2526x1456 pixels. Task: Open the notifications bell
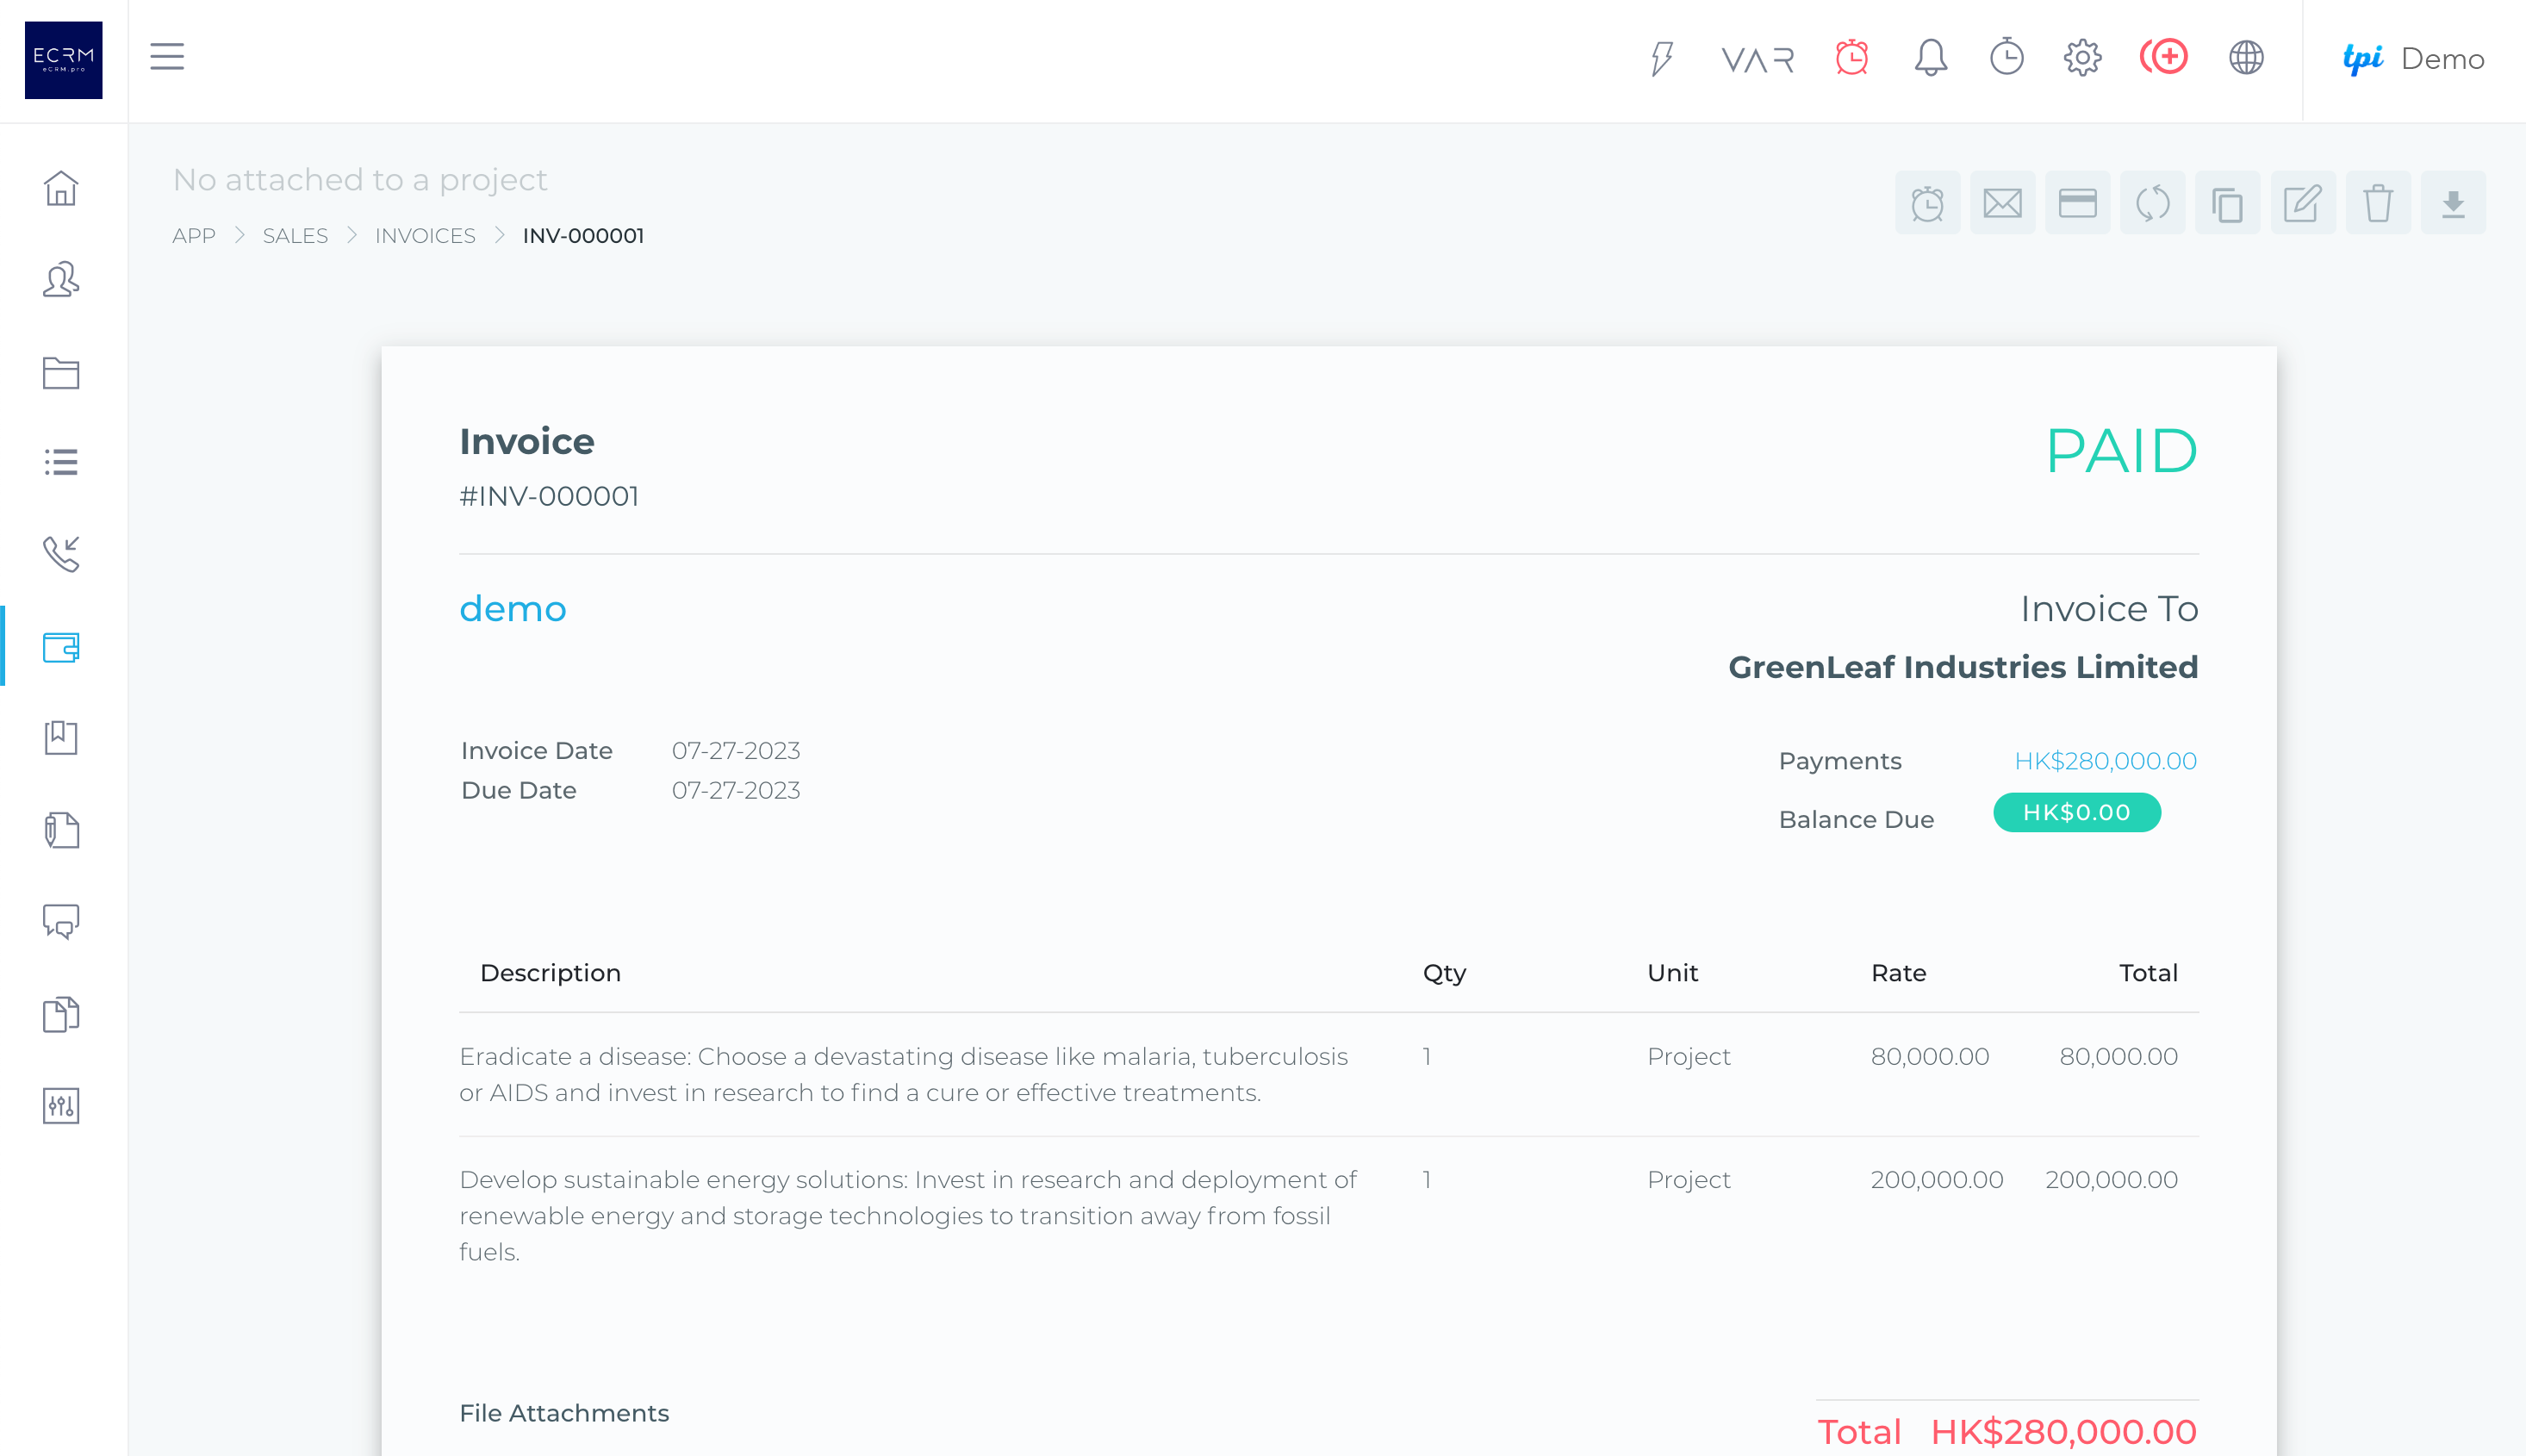[x=1930, y=57]
